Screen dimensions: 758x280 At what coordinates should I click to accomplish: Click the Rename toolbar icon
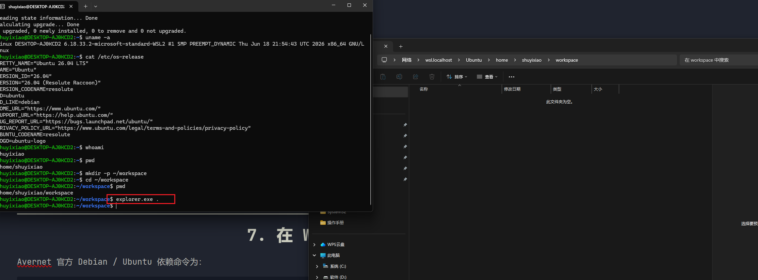399,77
